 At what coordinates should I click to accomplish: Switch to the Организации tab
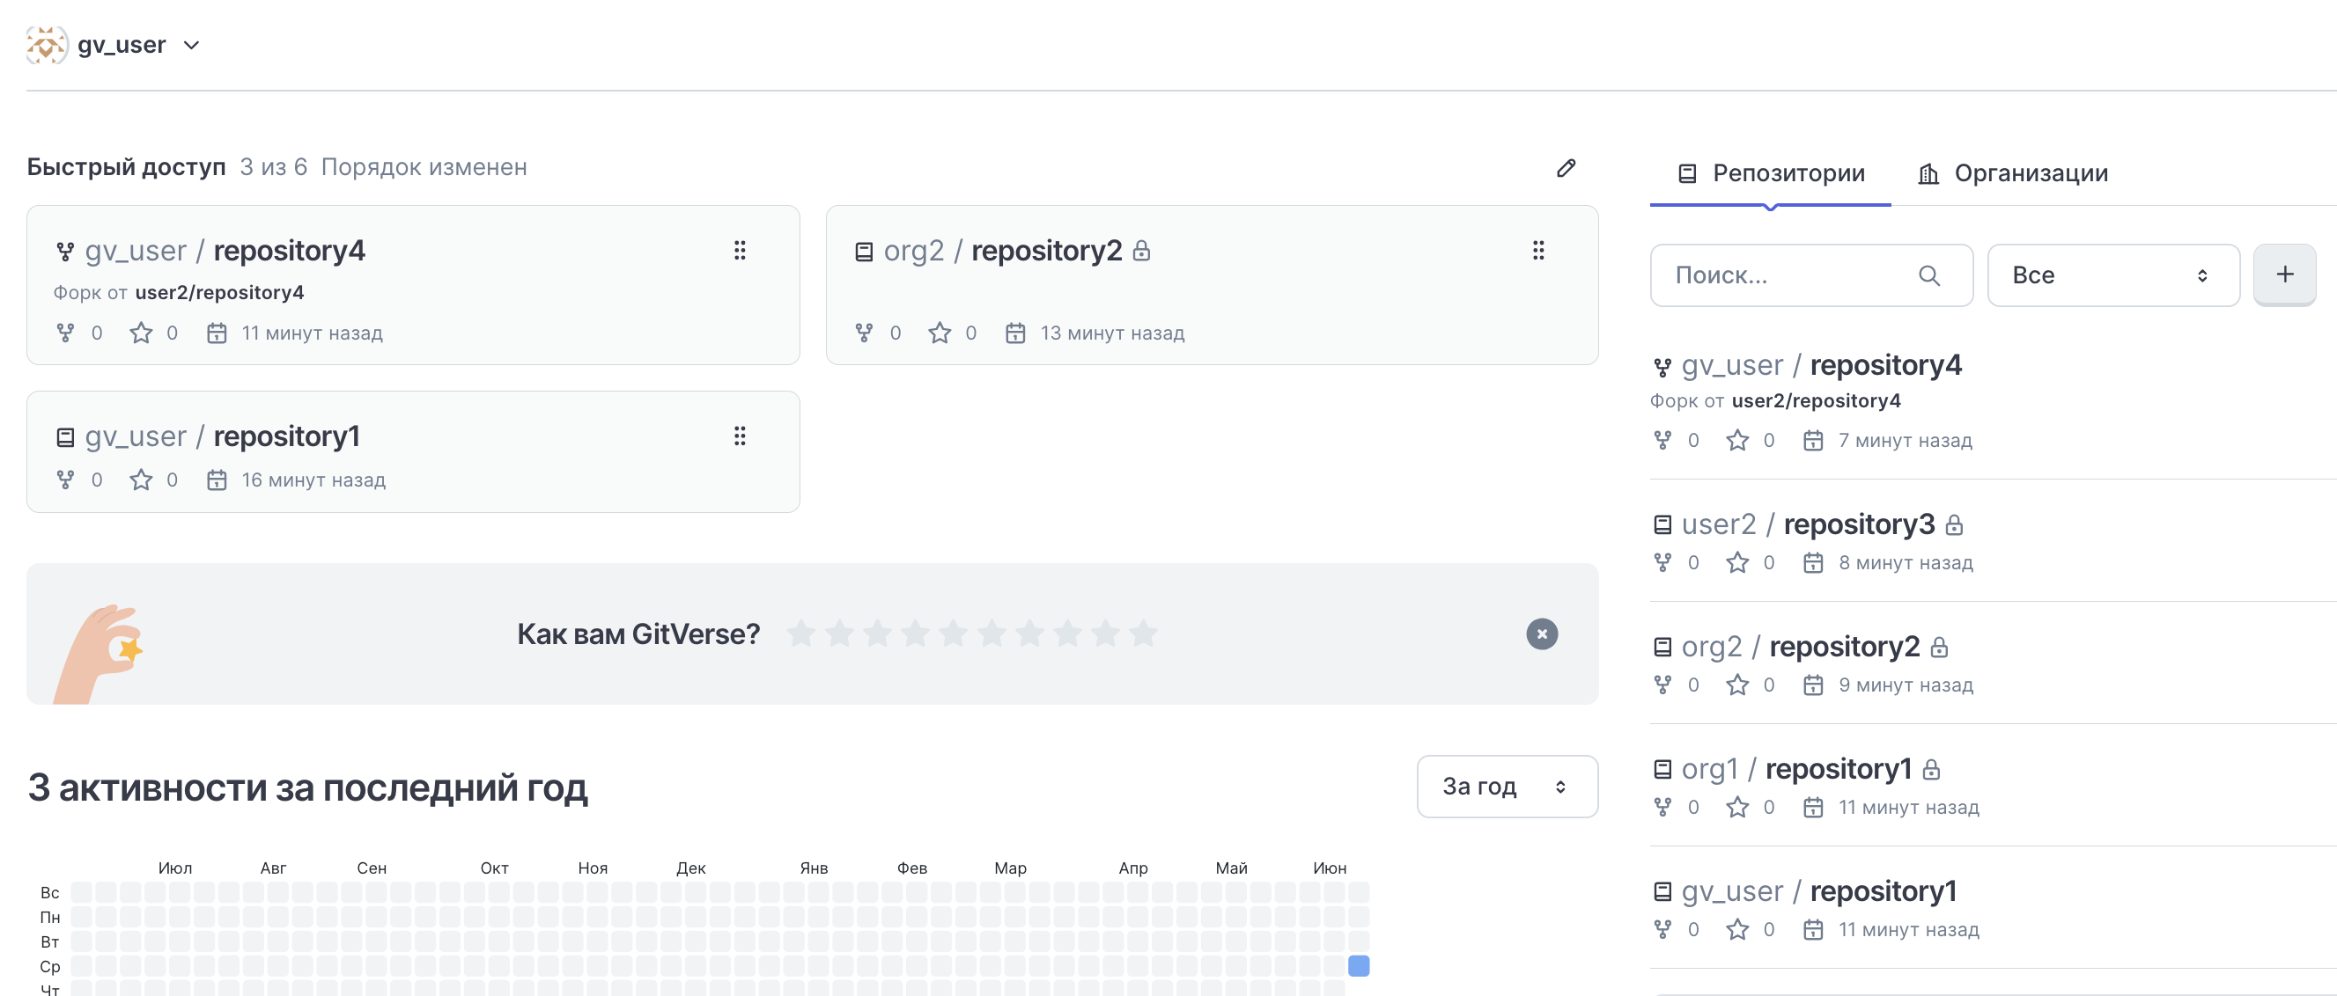(x=2012, y=173)
